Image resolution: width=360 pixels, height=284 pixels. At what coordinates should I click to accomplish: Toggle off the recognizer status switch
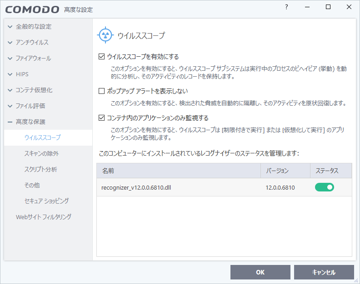point(324,187)
